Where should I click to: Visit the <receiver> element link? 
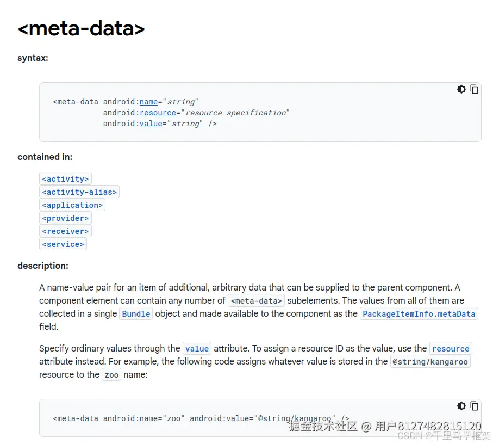65,231
